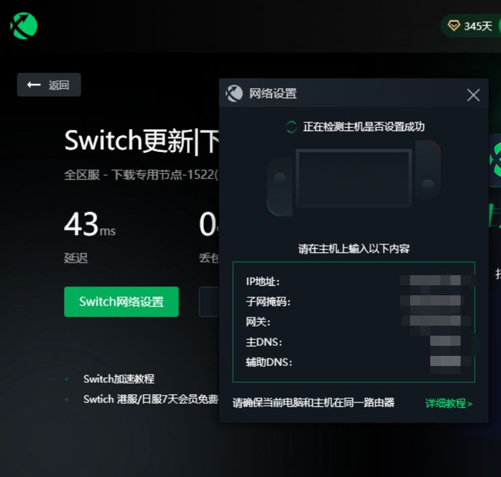Screen dimensions: 501x477
Task: Select the 网关 row label
Action: (x=258, y=322)
